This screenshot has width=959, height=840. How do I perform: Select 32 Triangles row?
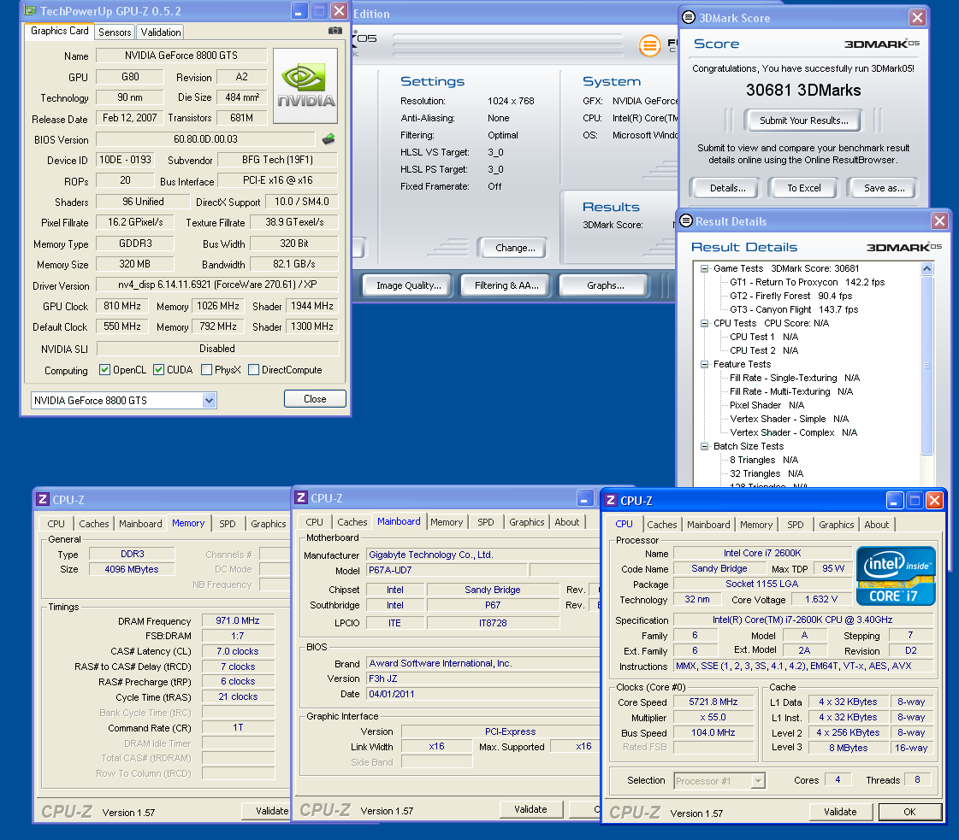coord(766,473)
